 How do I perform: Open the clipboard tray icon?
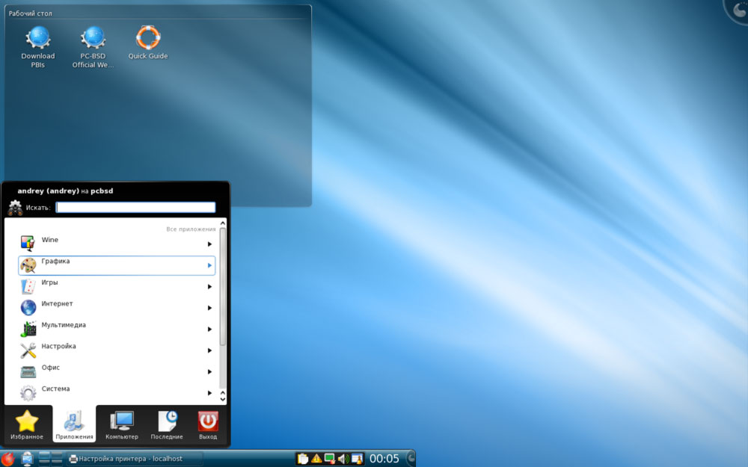tap(302, 459)
